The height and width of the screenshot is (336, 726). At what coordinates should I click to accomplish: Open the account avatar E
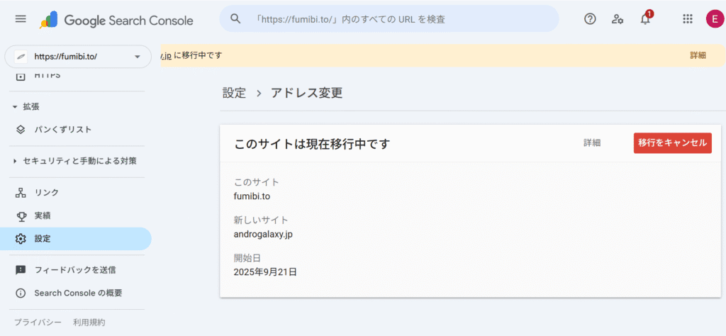(x=715, y=19)
